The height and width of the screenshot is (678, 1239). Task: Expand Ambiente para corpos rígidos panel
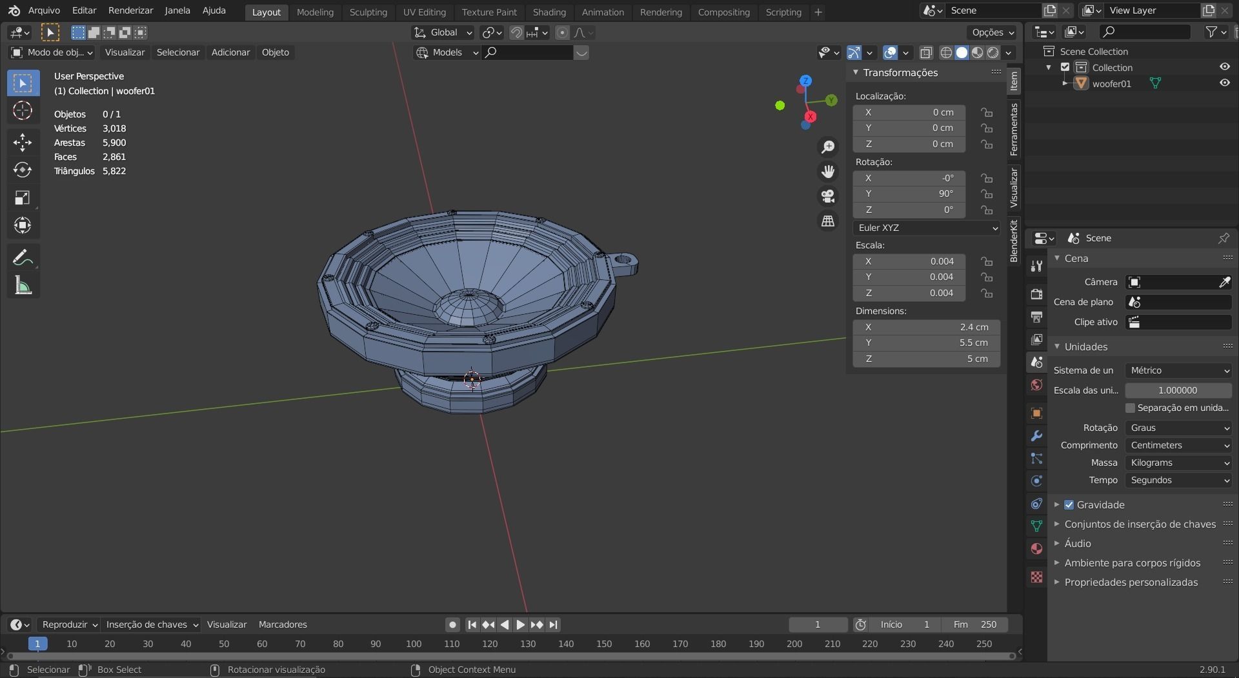pos(1133,563)
